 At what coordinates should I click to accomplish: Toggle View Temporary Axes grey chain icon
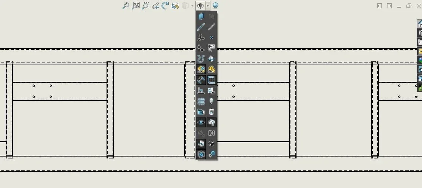212,27
